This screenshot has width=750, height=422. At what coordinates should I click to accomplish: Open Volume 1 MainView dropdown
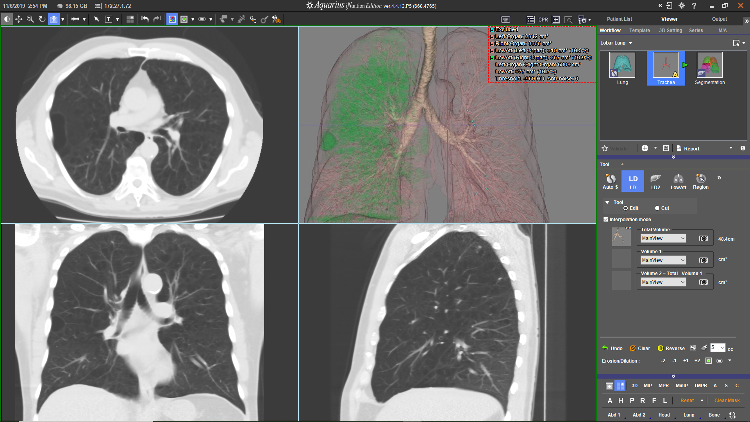(x=663, y=260)
